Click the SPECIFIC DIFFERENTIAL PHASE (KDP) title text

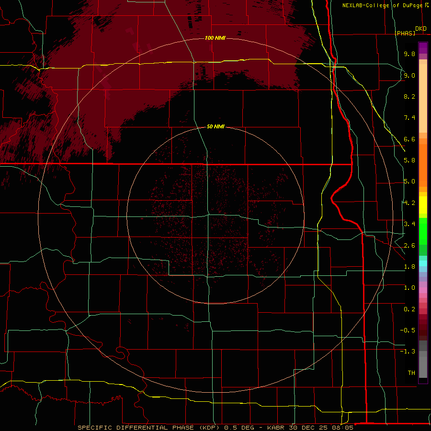[x=149, y=428]
